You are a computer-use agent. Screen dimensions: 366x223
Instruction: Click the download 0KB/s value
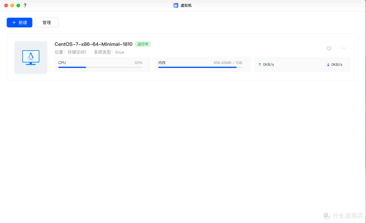[x=337, y=65]
